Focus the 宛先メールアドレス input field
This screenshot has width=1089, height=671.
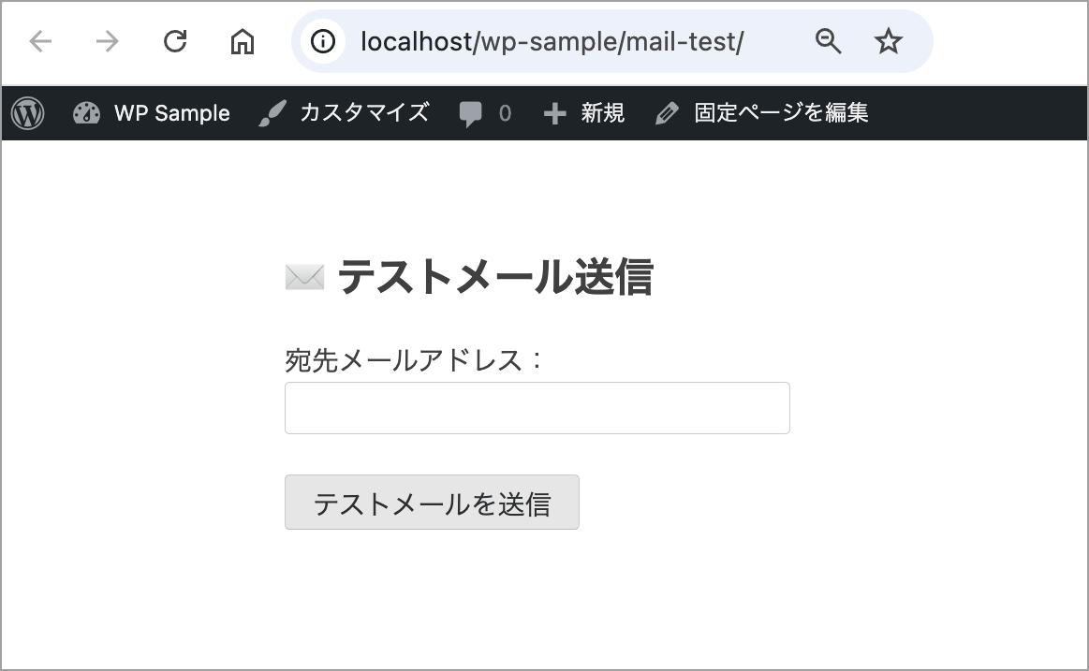pos(537,408)
